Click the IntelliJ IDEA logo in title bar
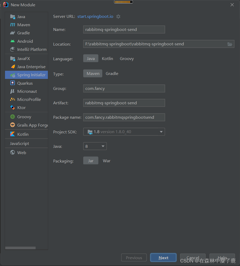The image size is (240, 266). 5,4
